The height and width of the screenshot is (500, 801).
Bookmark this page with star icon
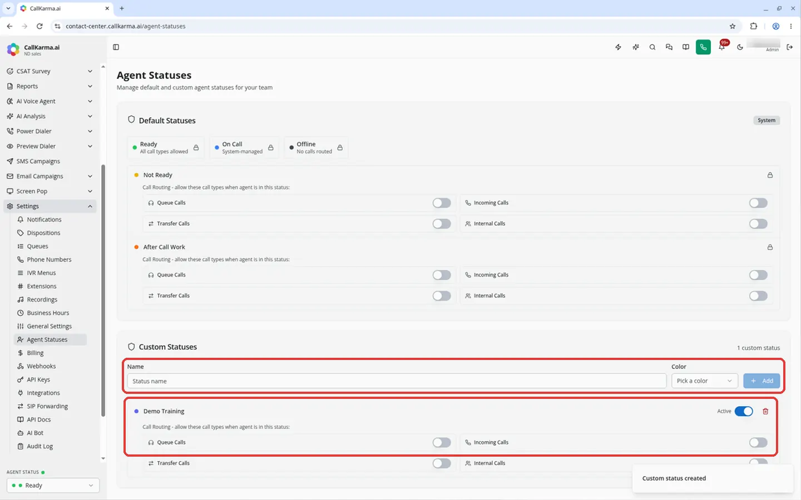[x=733, y=26]
